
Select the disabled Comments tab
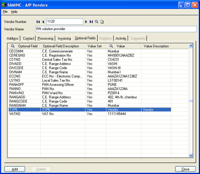tap(138, 38)
